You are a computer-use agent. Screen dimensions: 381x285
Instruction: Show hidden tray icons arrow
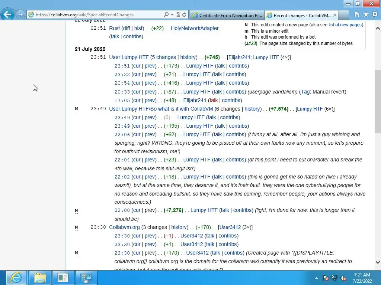316,278
